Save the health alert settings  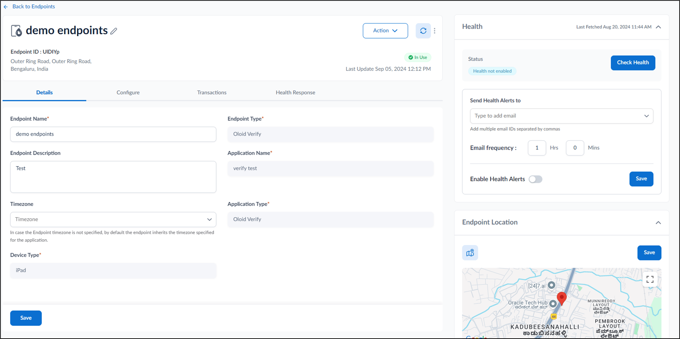pos(641,179)
